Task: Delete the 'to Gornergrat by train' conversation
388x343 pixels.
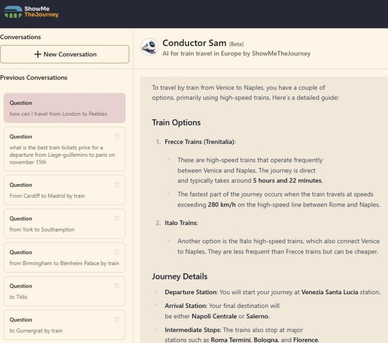Action: point(117,319)
